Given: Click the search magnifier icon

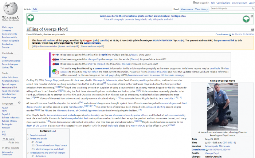Looking at the screenshot, I should [x=253, y=8].
